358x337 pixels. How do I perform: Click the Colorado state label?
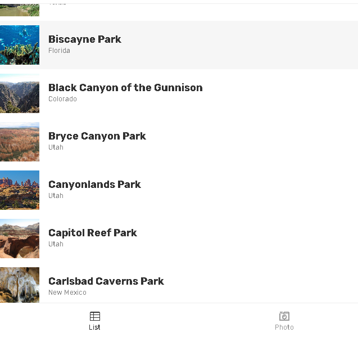[62, 99]
